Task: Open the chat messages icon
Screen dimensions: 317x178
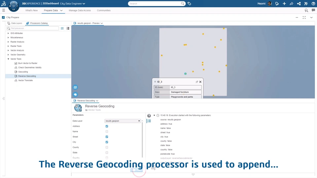Action: [x=313, y=10]
